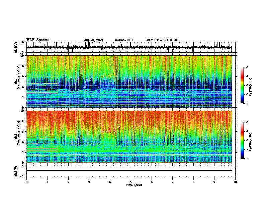Screen dimensions: 265x204
Task: Click the "2" tick on ch.1 frequency axis
Action: 23,97
